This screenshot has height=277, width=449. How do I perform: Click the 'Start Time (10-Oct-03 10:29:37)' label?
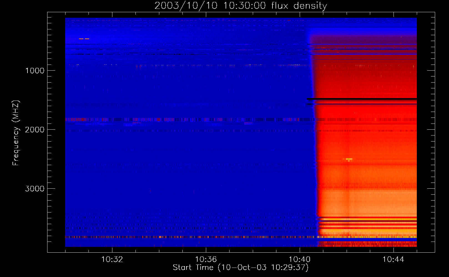click(241, 268)
